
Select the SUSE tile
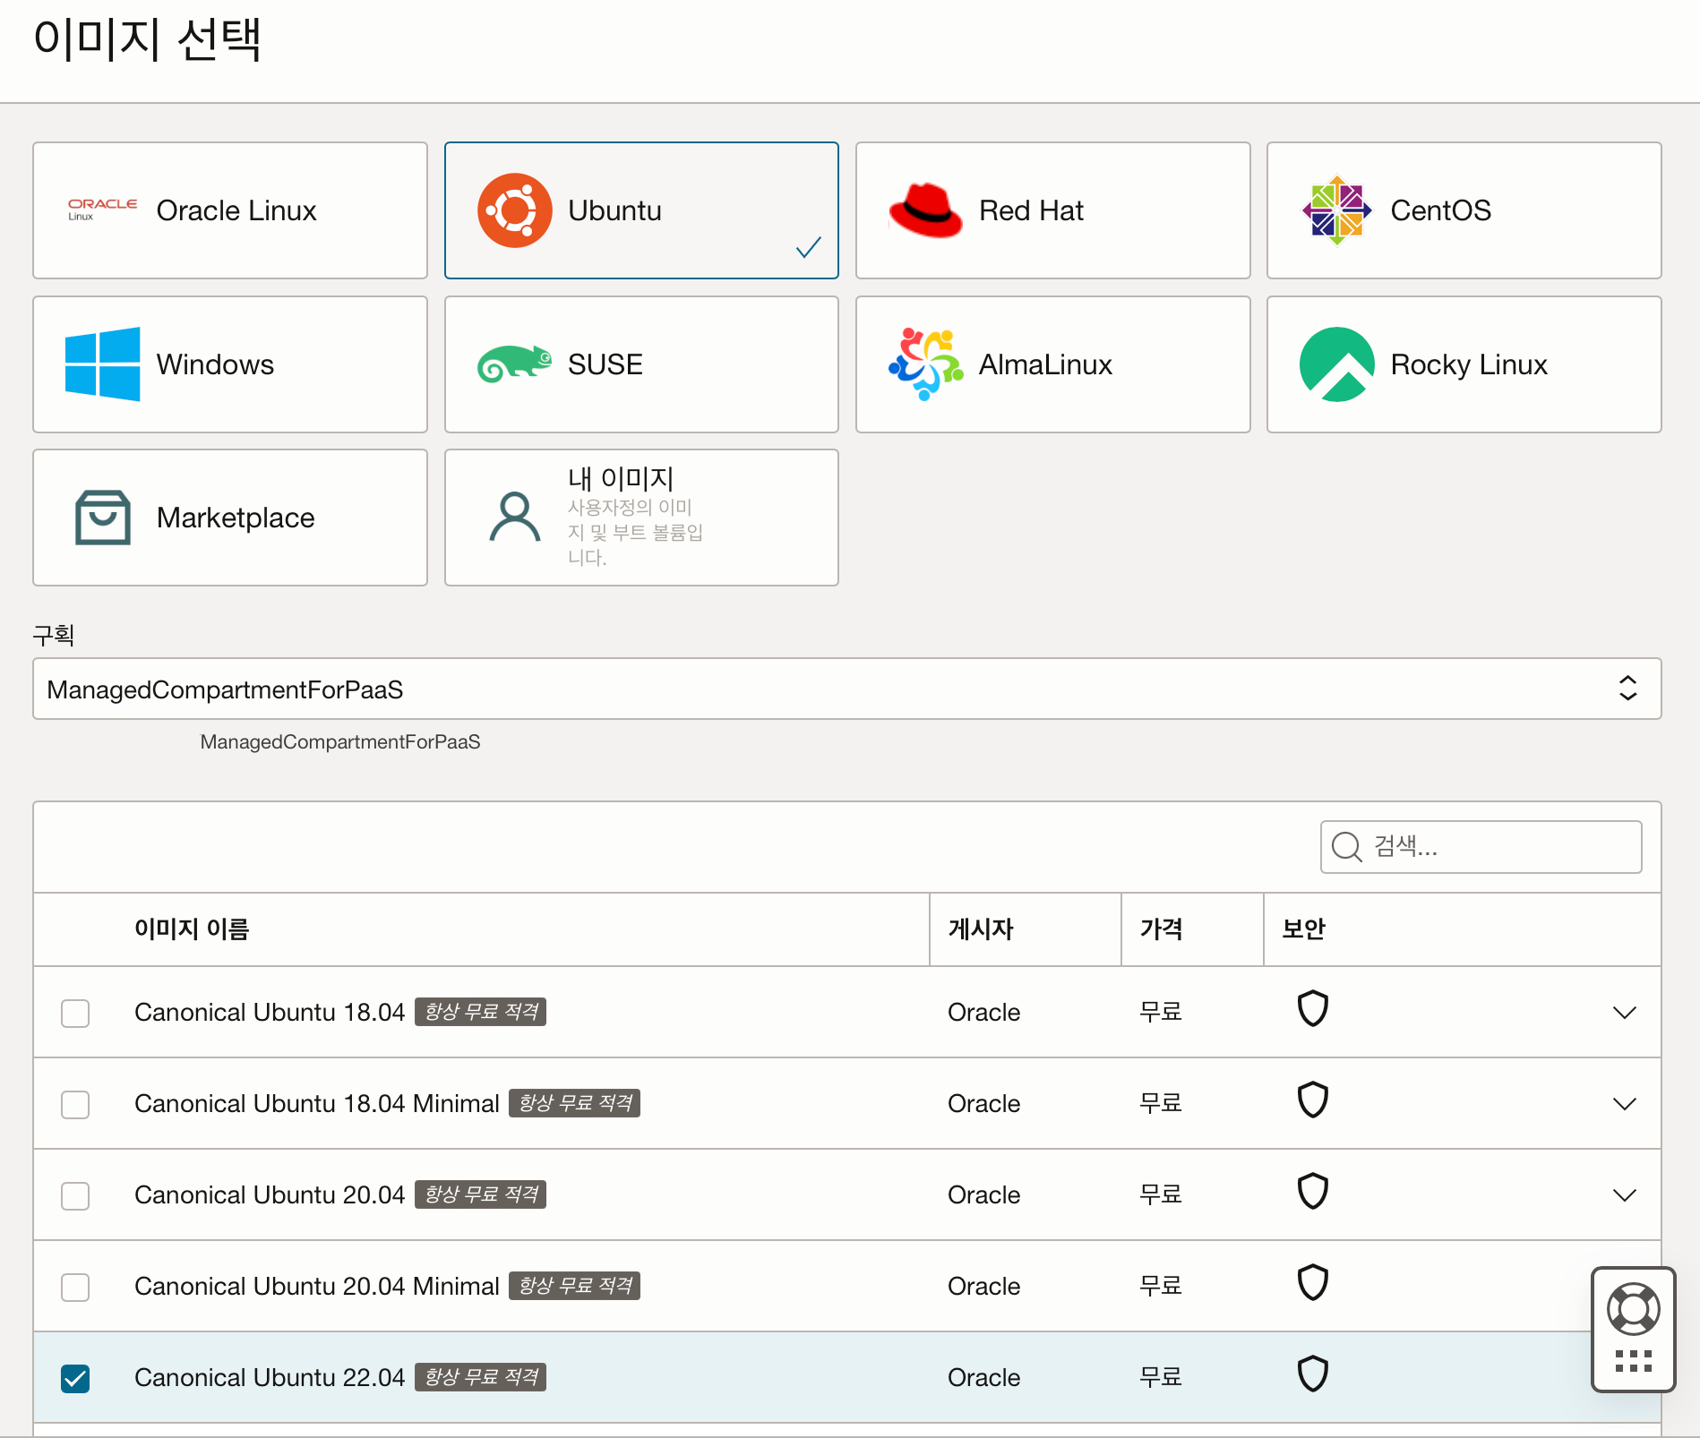[641, 364]
